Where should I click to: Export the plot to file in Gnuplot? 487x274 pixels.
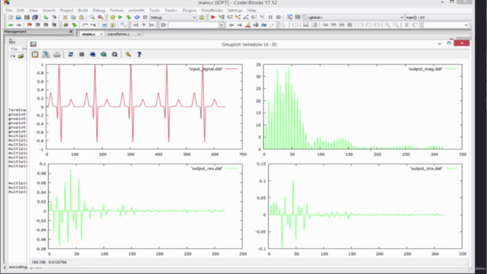coord(46,54)
